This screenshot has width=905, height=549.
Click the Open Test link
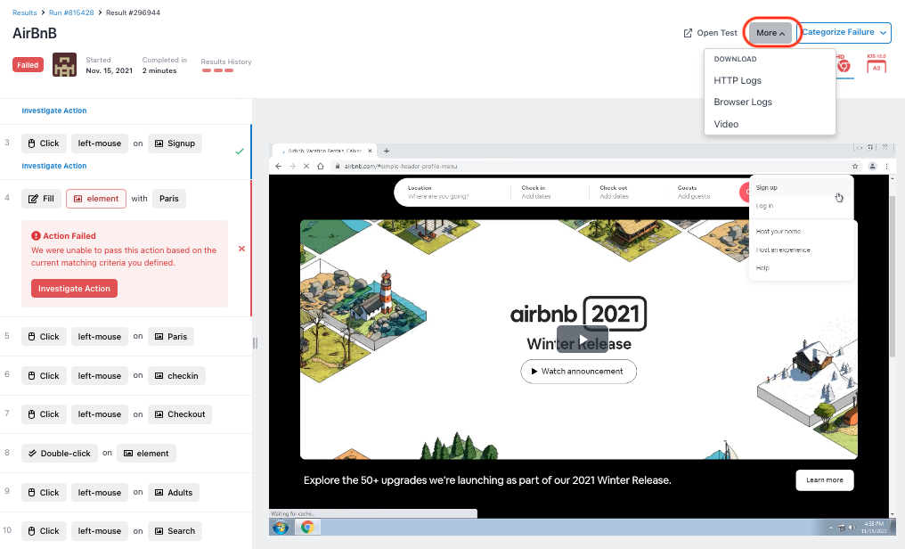711,33
